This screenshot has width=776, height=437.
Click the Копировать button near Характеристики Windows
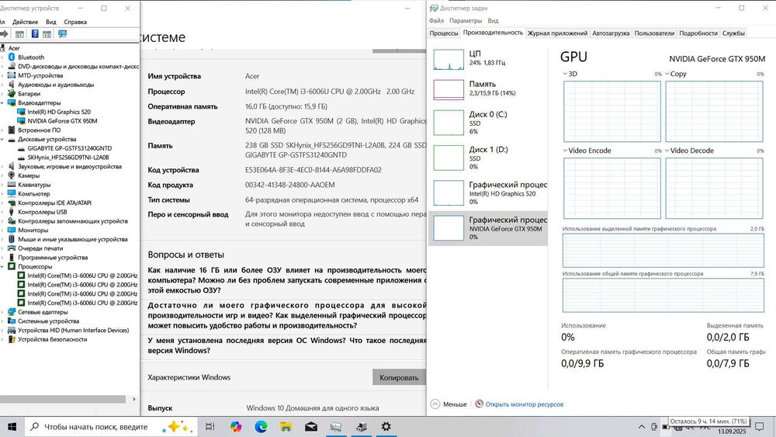pyautogui.click(x=399, y=377)
